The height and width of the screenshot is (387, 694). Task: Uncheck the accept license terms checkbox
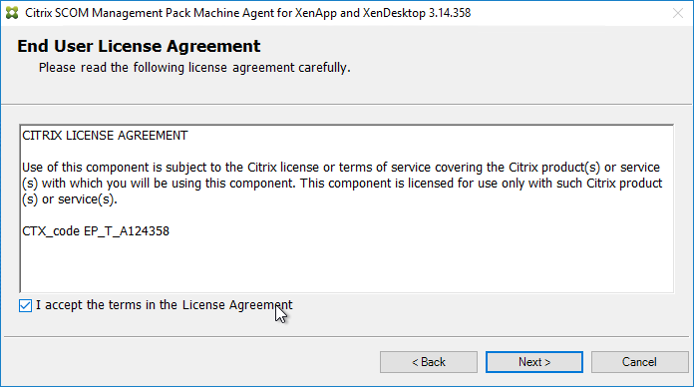coord(25,305)
